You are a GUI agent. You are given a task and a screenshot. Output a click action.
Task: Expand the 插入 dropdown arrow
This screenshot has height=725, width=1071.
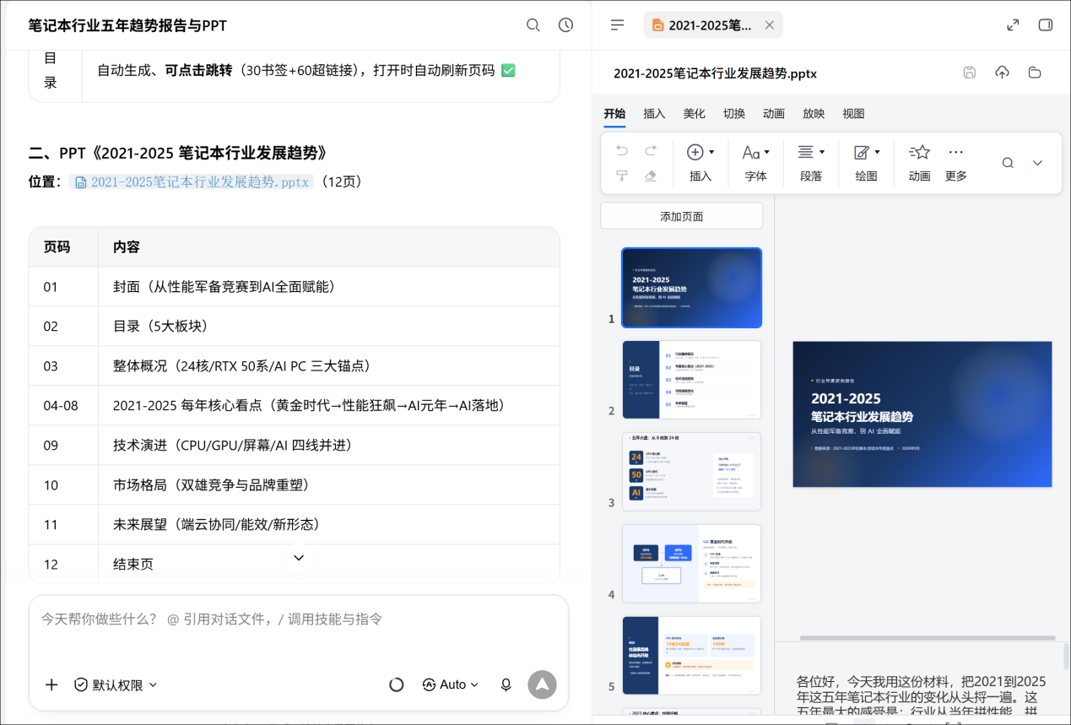pyautogui.click(x=711, y=153)
